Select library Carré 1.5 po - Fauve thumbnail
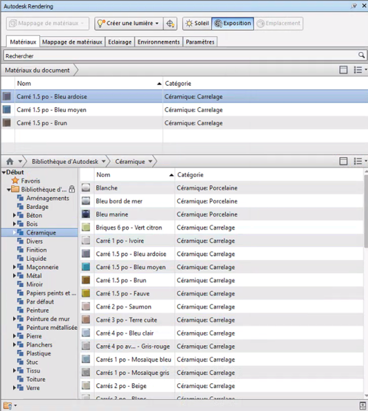Viewport: 368px width, 411px height. point(86,293)
